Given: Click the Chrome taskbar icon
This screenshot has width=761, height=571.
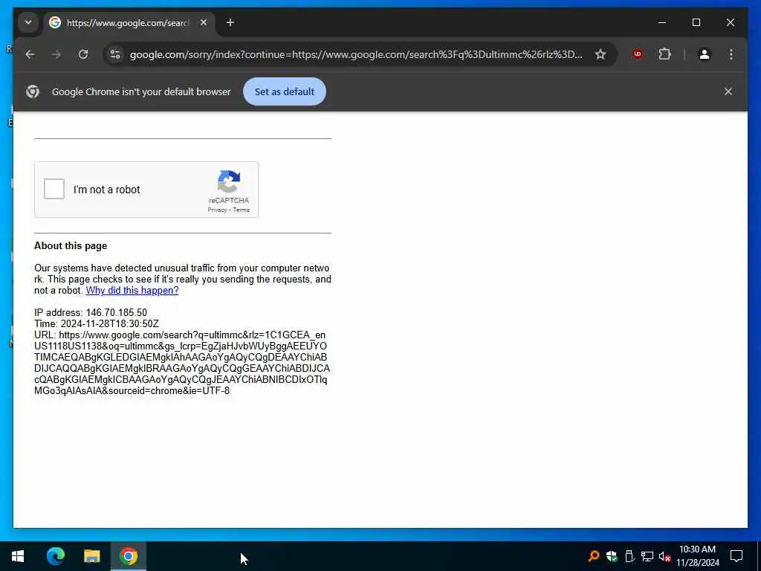Looking at the screenshot, I should click(129, 556).
